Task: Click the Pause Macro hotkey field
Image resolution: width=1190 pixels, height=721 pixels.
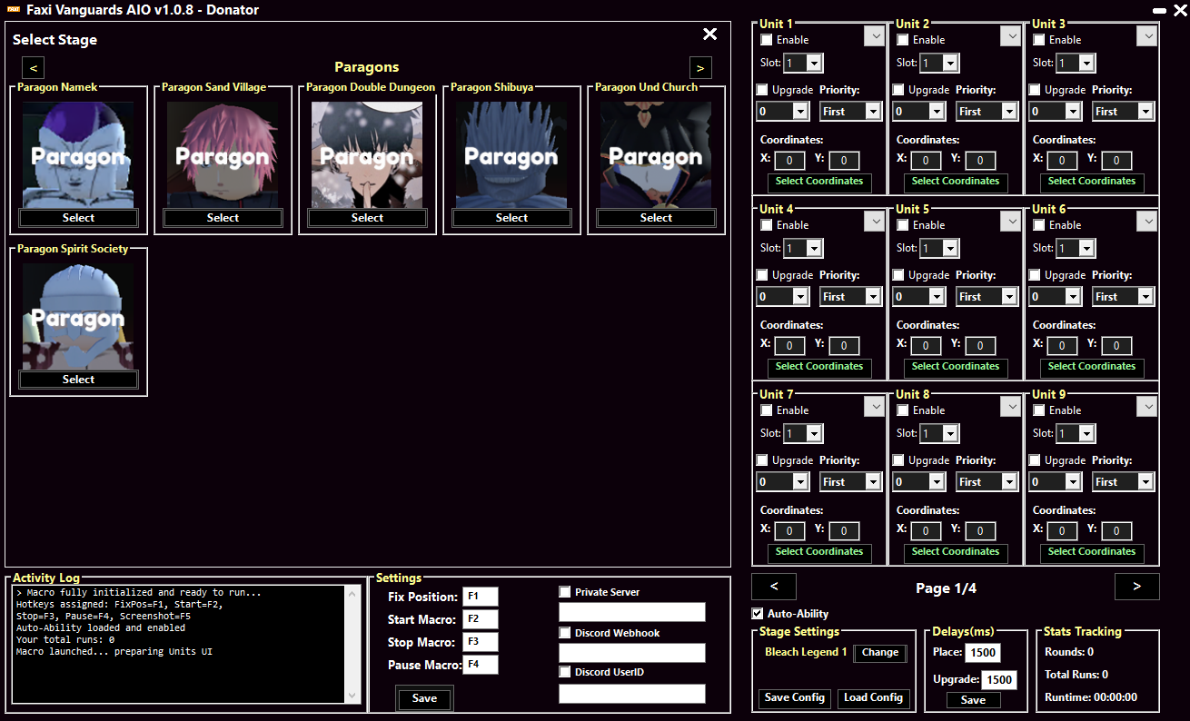Action: point(481,665)
